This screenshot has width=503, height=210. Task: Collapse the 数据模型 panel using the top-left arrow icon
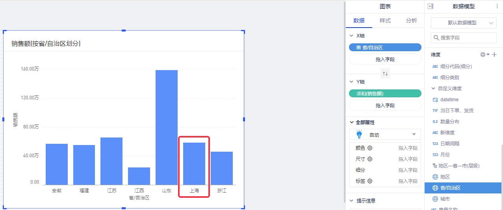pos(431,6)
